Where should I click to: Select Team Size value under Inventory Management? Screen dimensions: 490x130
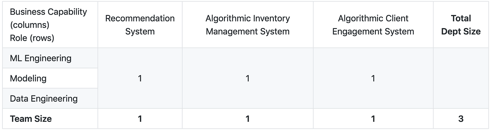[247, 119]
